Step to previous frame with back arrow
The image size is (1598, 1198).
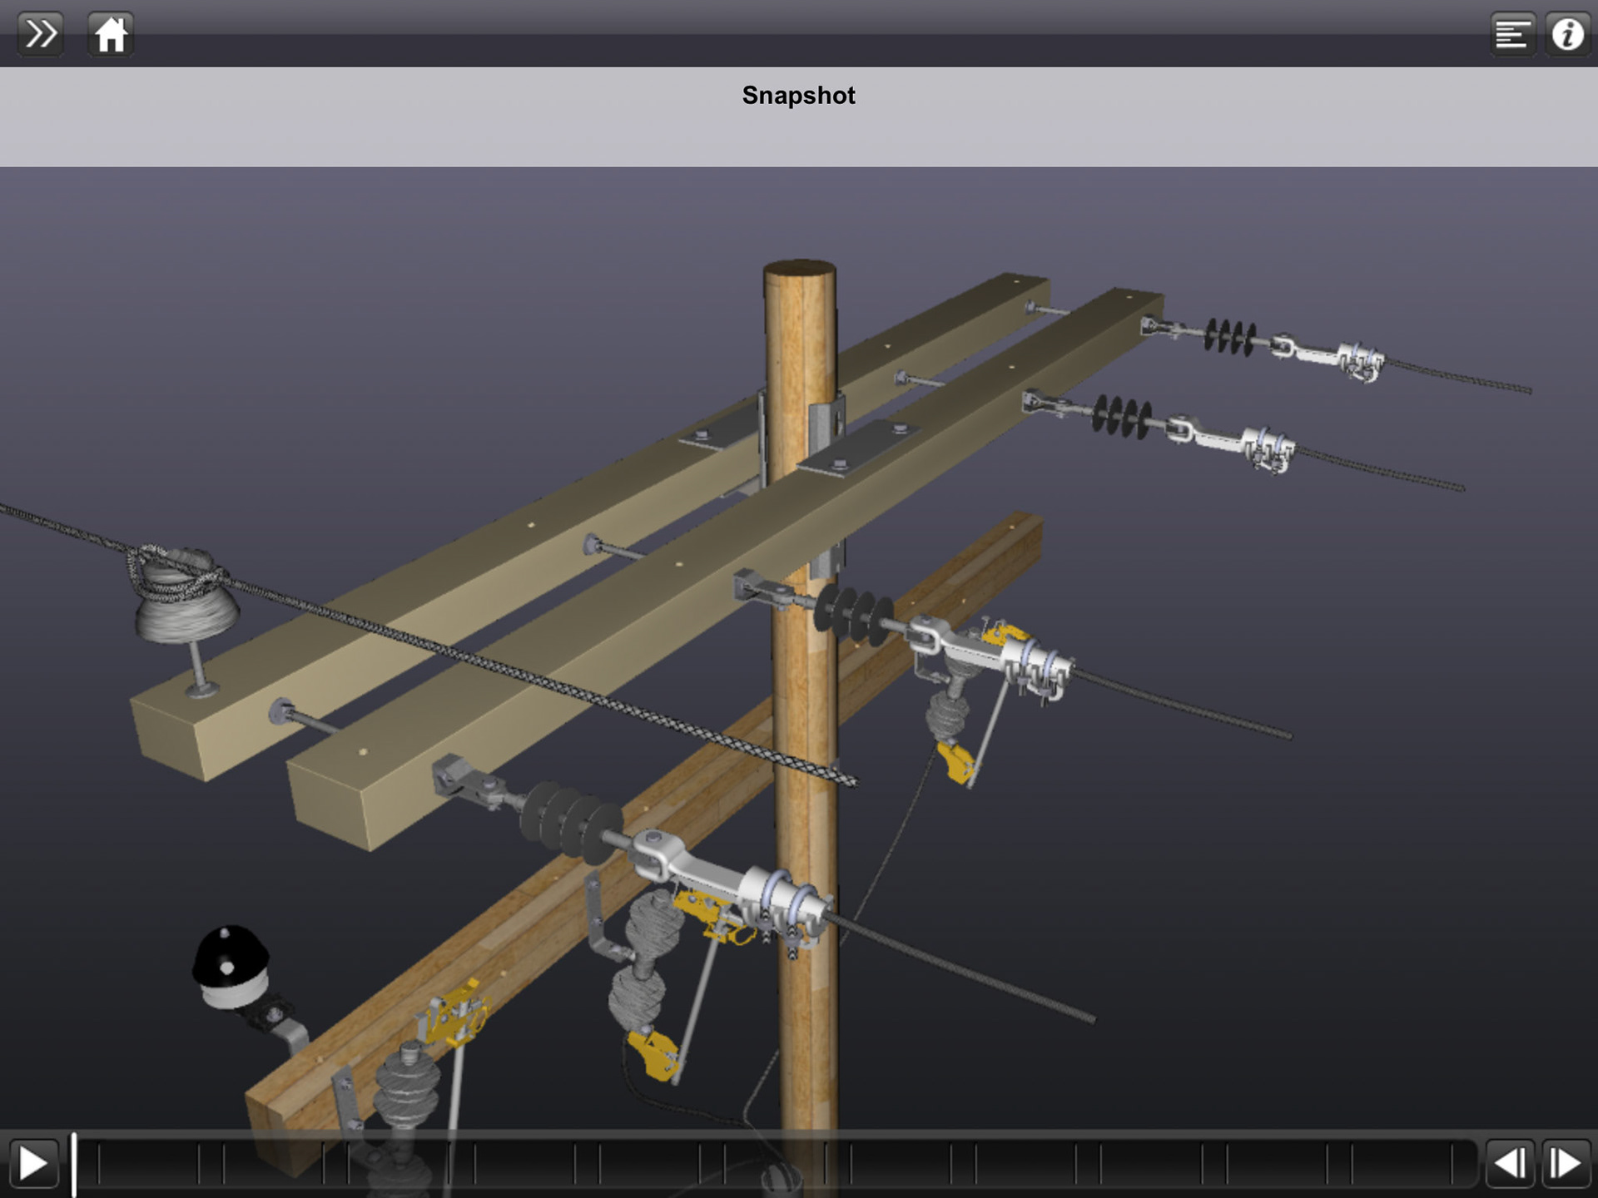[1510, 1162]
